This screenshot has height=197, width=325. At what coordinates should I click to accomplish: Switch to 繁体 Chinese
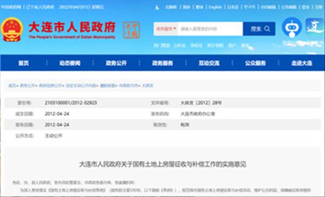point(199,7)
